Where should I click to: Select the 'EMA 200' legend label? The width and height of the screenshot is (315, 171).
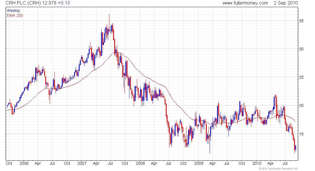[x=15, y=15]
